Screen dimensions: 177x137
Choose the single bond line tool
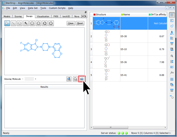point(13,23)
